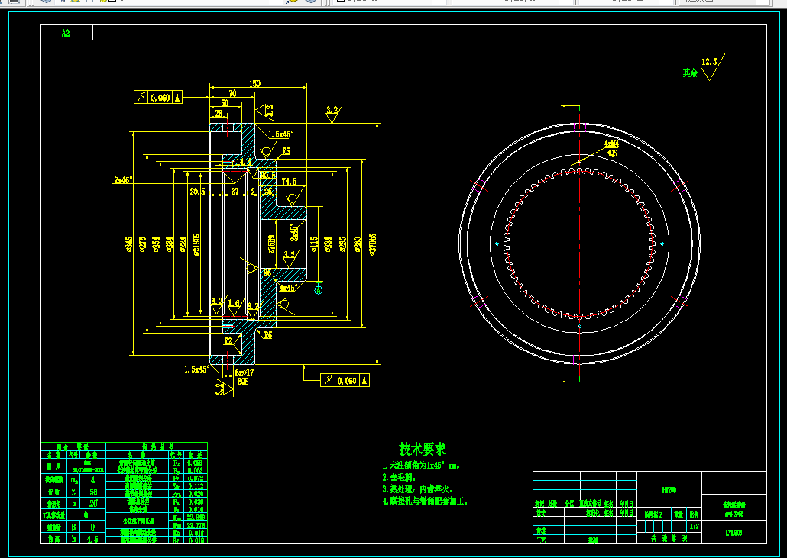Image resolution: width=787 pixels, height=558 pixels.
Task: Select the 技术要求 heading text
Action: tap(423, 449)
